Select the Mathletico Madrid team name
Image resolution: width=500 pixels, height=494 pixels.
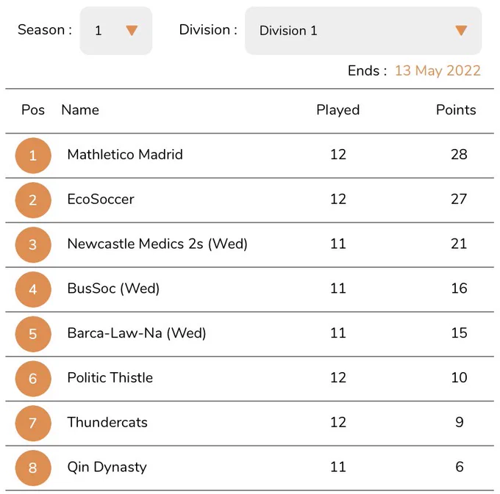pyautogui.click(x=125, y=155)
